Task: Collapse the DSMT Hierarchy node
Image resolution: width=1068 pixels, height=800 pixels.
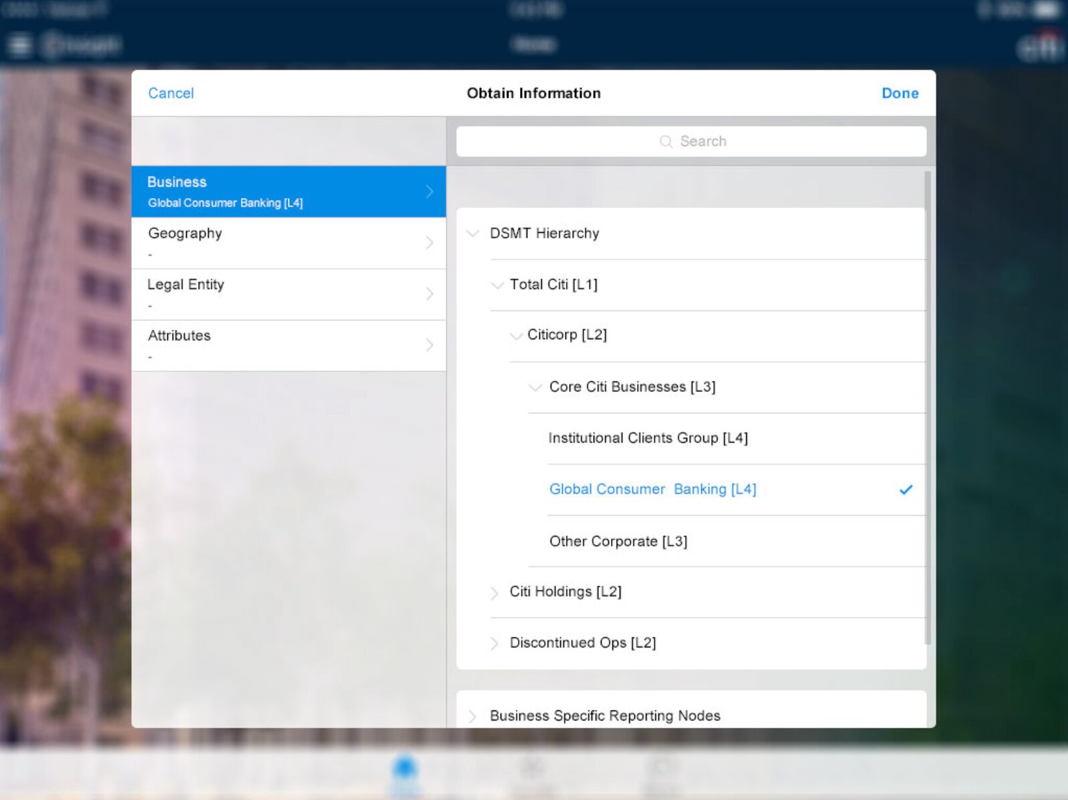Action: (x=473, y=233)
